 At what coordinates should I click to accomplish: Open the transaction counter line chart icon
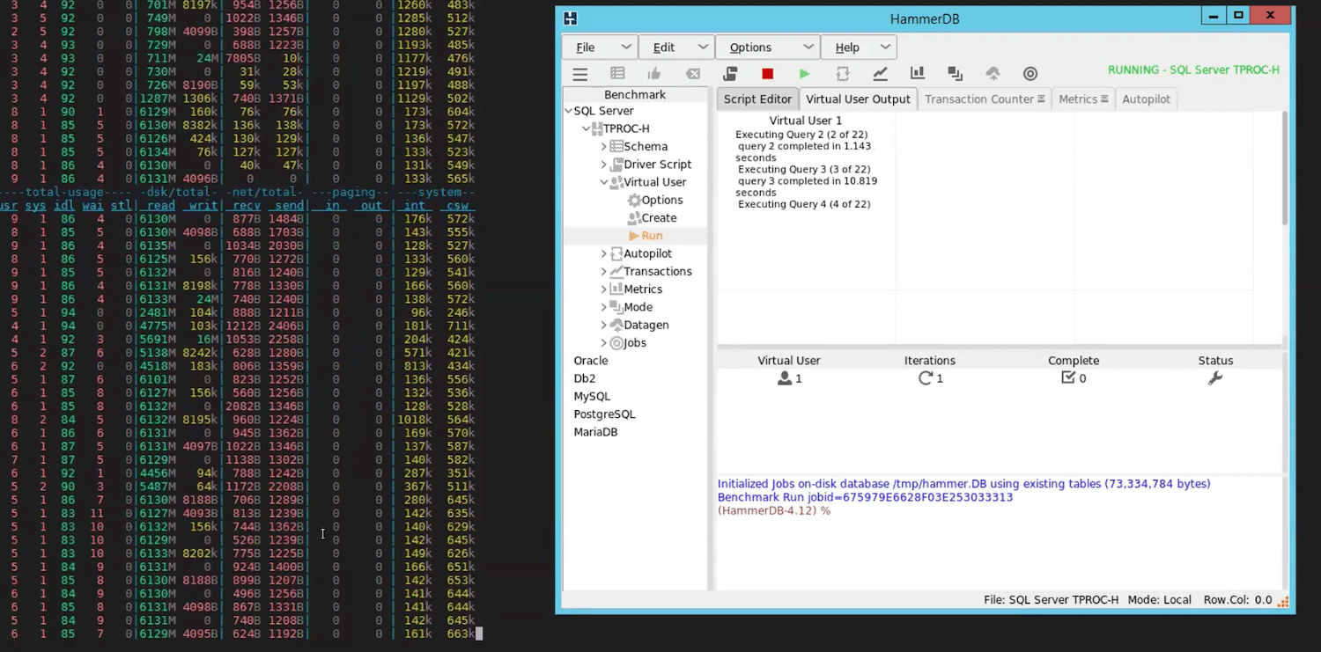[x=880, y=74]
